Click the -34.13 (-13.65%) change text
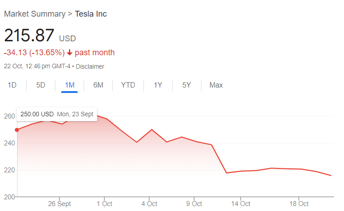 pyautogui.click(x=34, y=53)
